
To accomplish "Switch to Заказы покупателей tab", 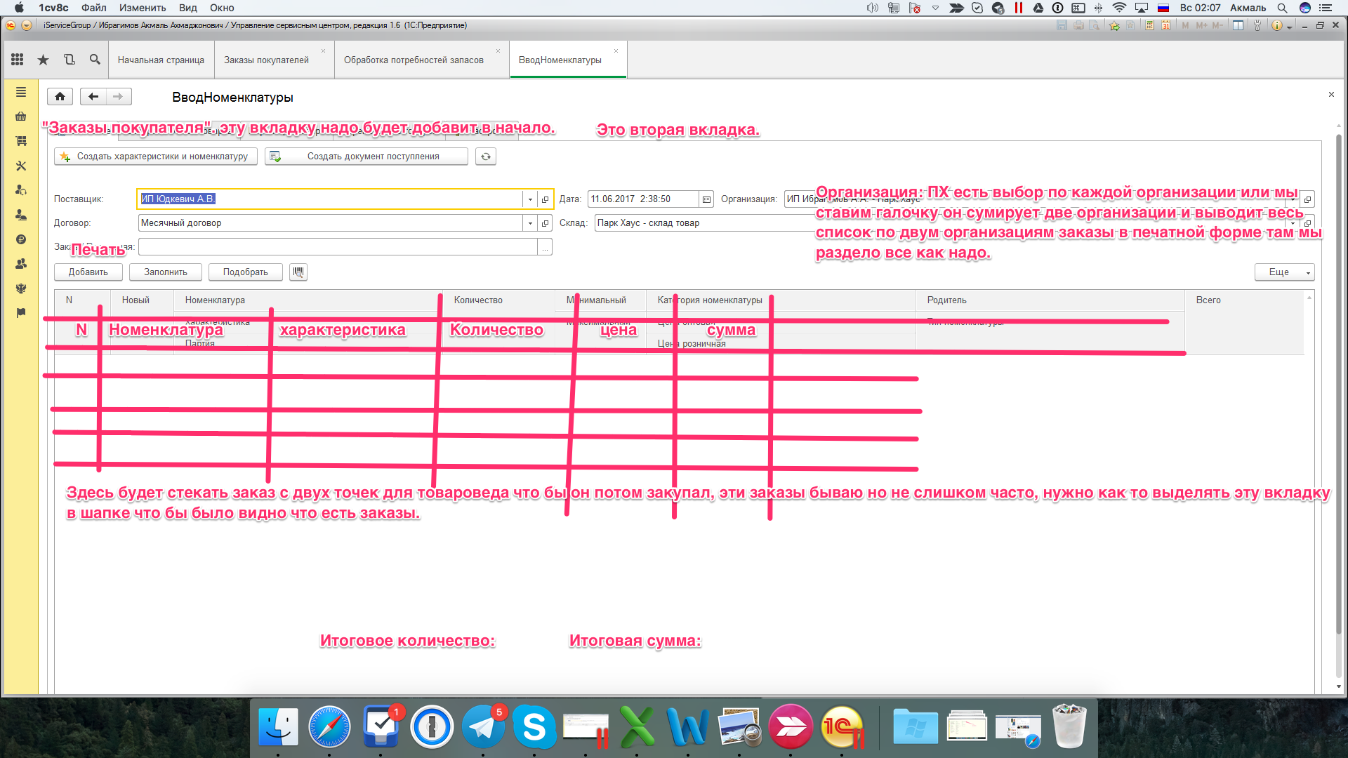I will click(x=266, y=60).
